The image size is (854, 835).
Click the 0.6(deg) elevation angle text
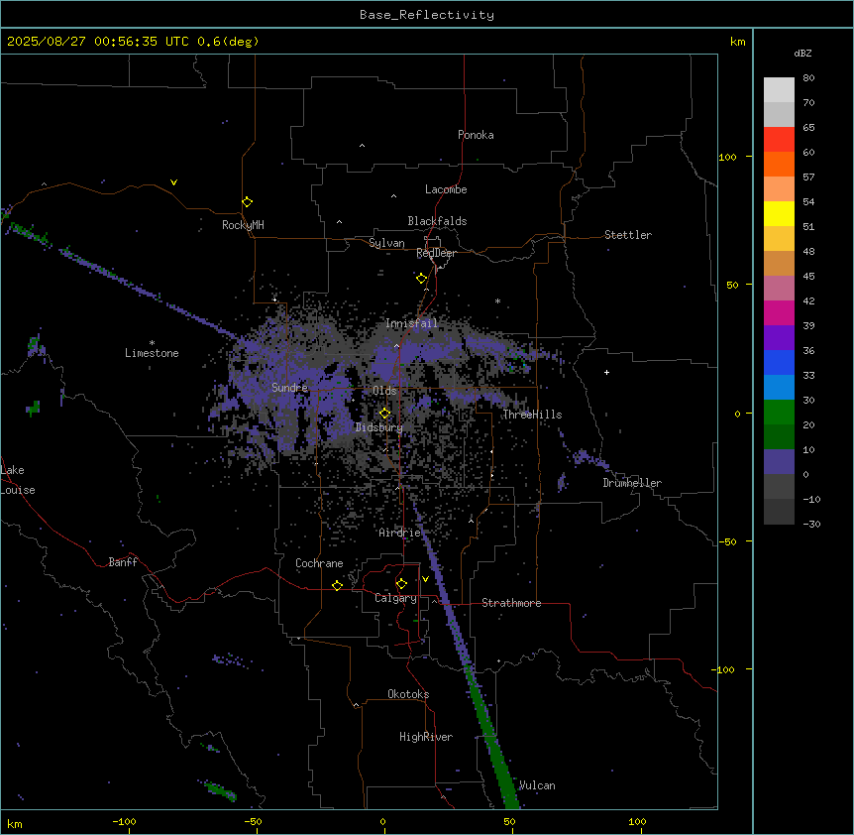(228, 42)
